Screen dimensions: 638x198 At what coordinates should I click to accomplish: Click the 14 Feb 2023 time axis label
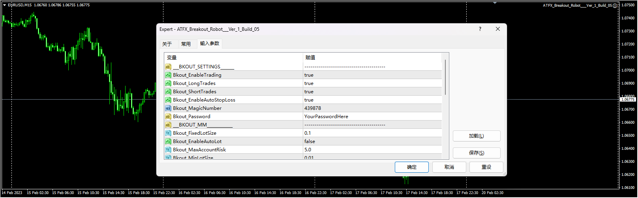[12, 193]
